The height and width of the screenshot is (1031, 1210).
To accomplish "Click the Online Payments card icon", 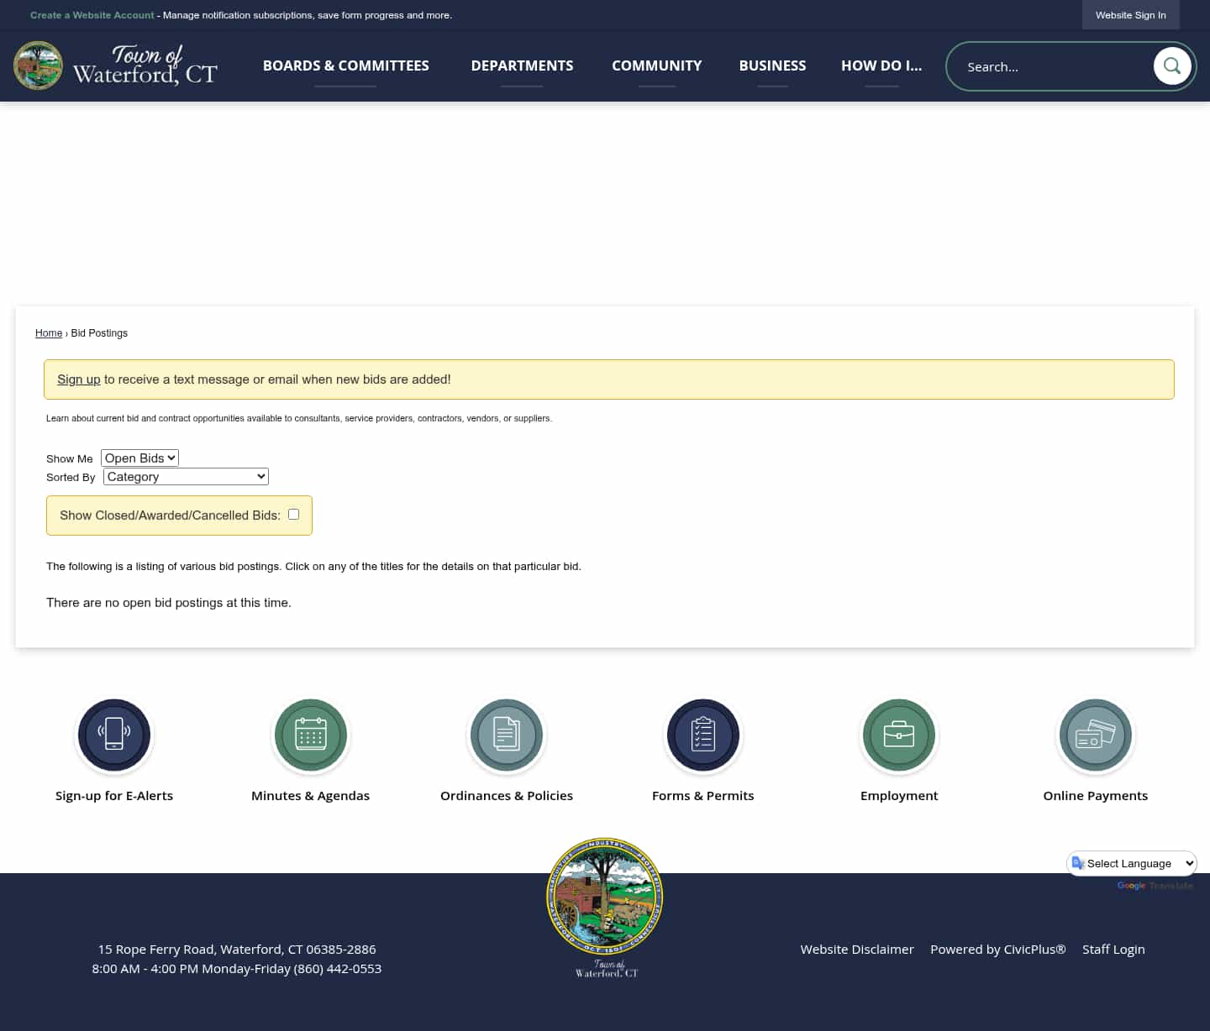I will (1095, 735).
